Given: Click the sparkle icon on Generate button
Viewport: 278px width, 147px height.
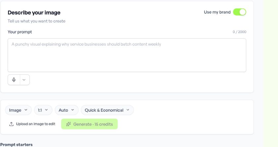Looking at the screenshot, I should point(68,124).
